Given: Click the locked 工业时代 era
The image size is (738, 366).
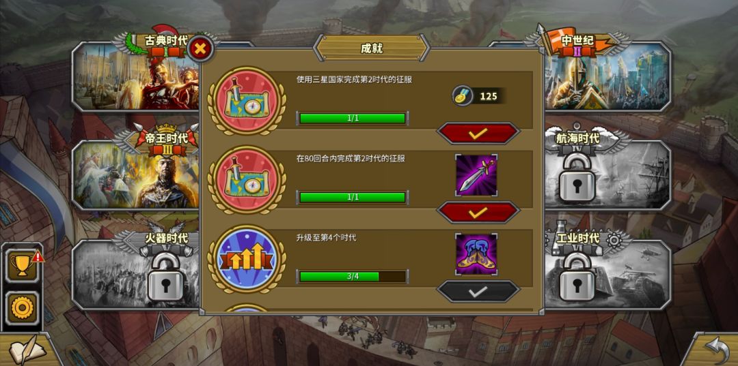Looking at the screenshot, I should [x=607, y=275].
